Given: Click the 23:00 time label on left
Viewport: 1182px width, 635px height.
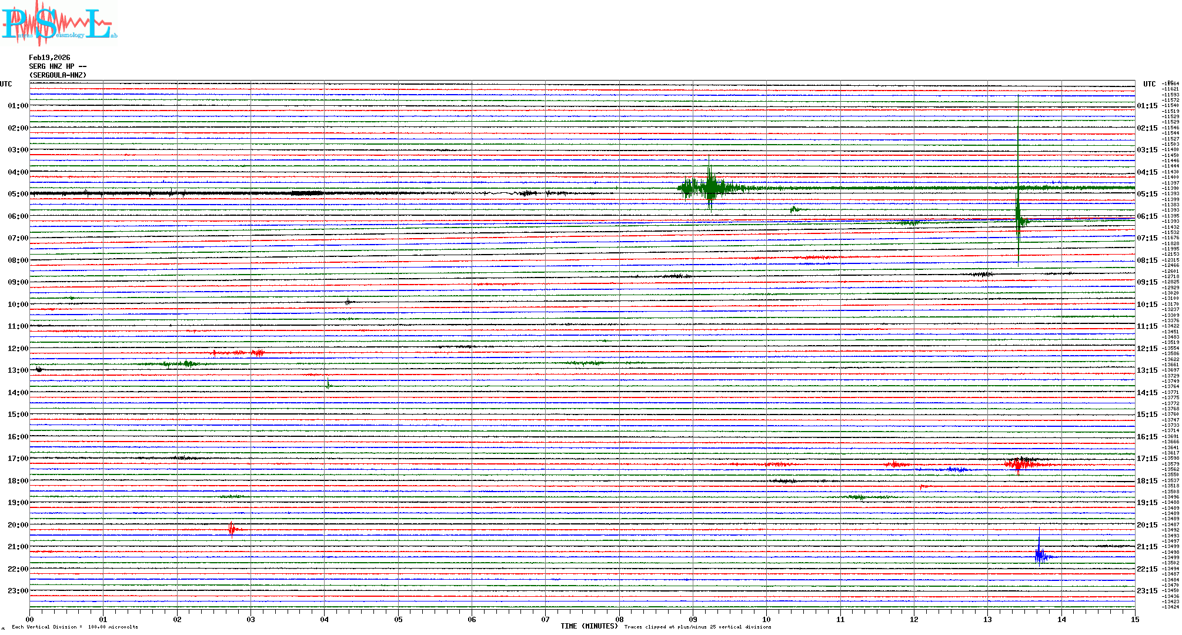Looking at the screenshot, I should point(18,591).
